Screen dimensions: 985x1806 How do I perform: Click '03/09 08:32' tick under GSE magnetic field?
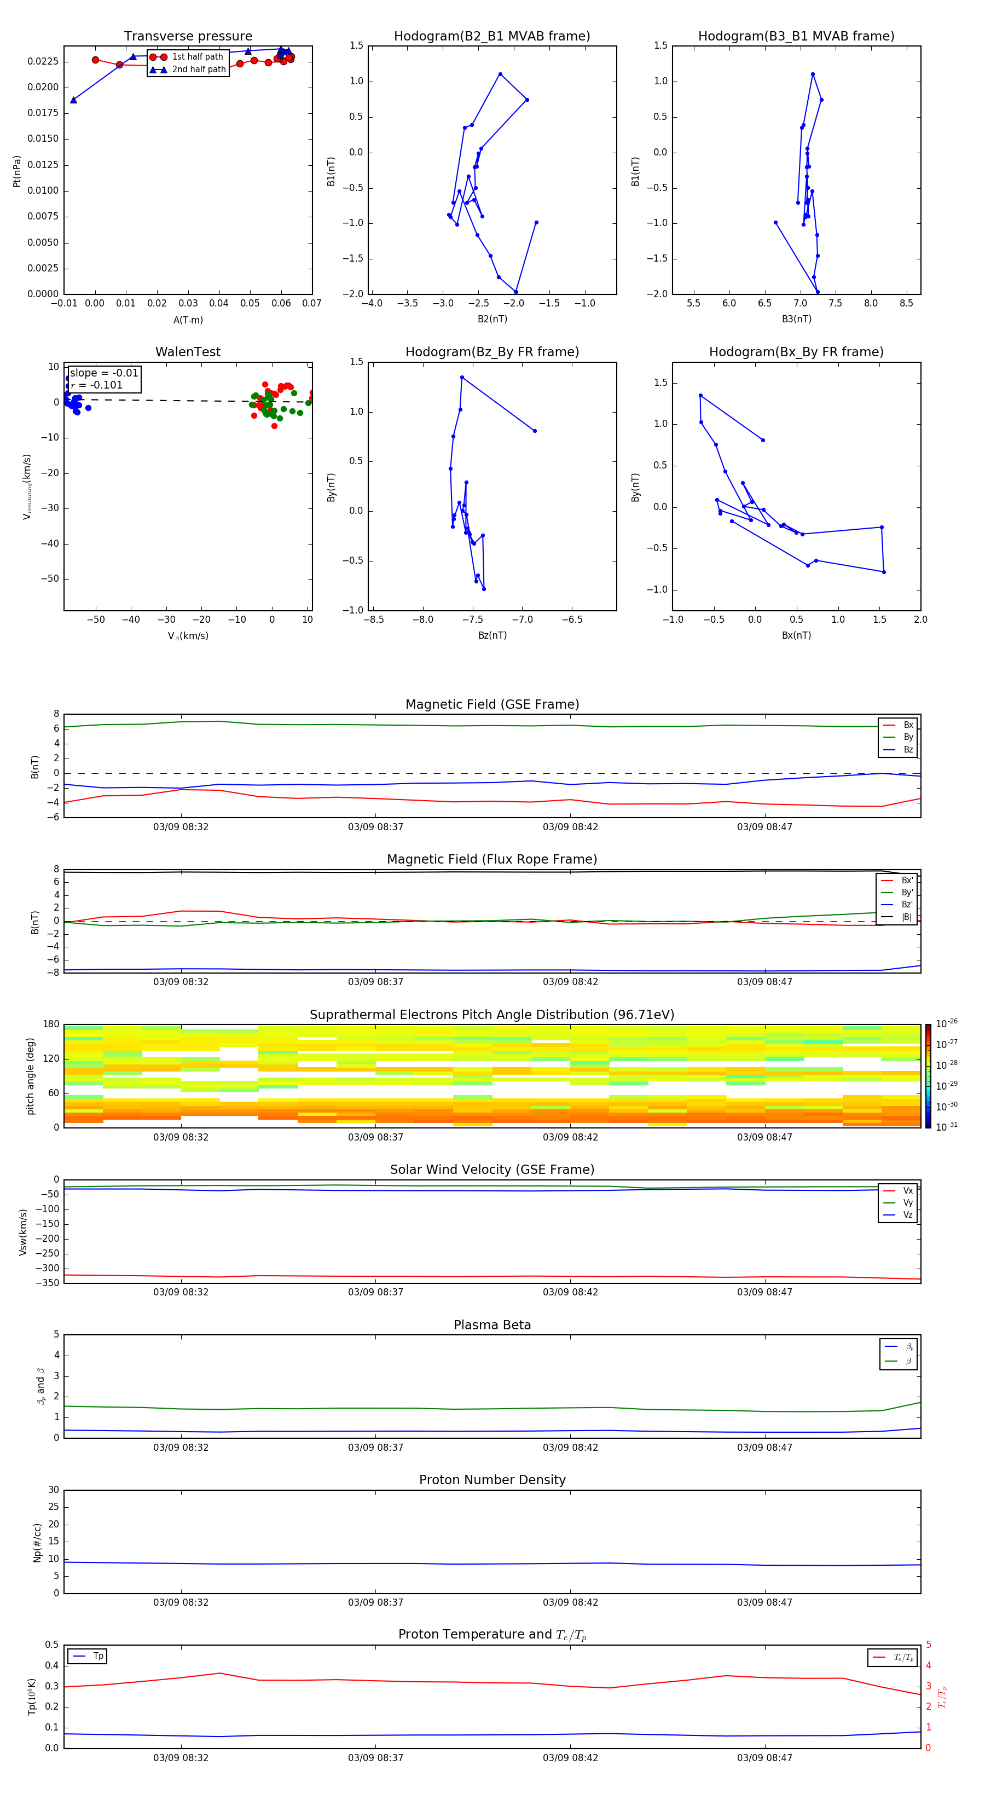(181, 827)
